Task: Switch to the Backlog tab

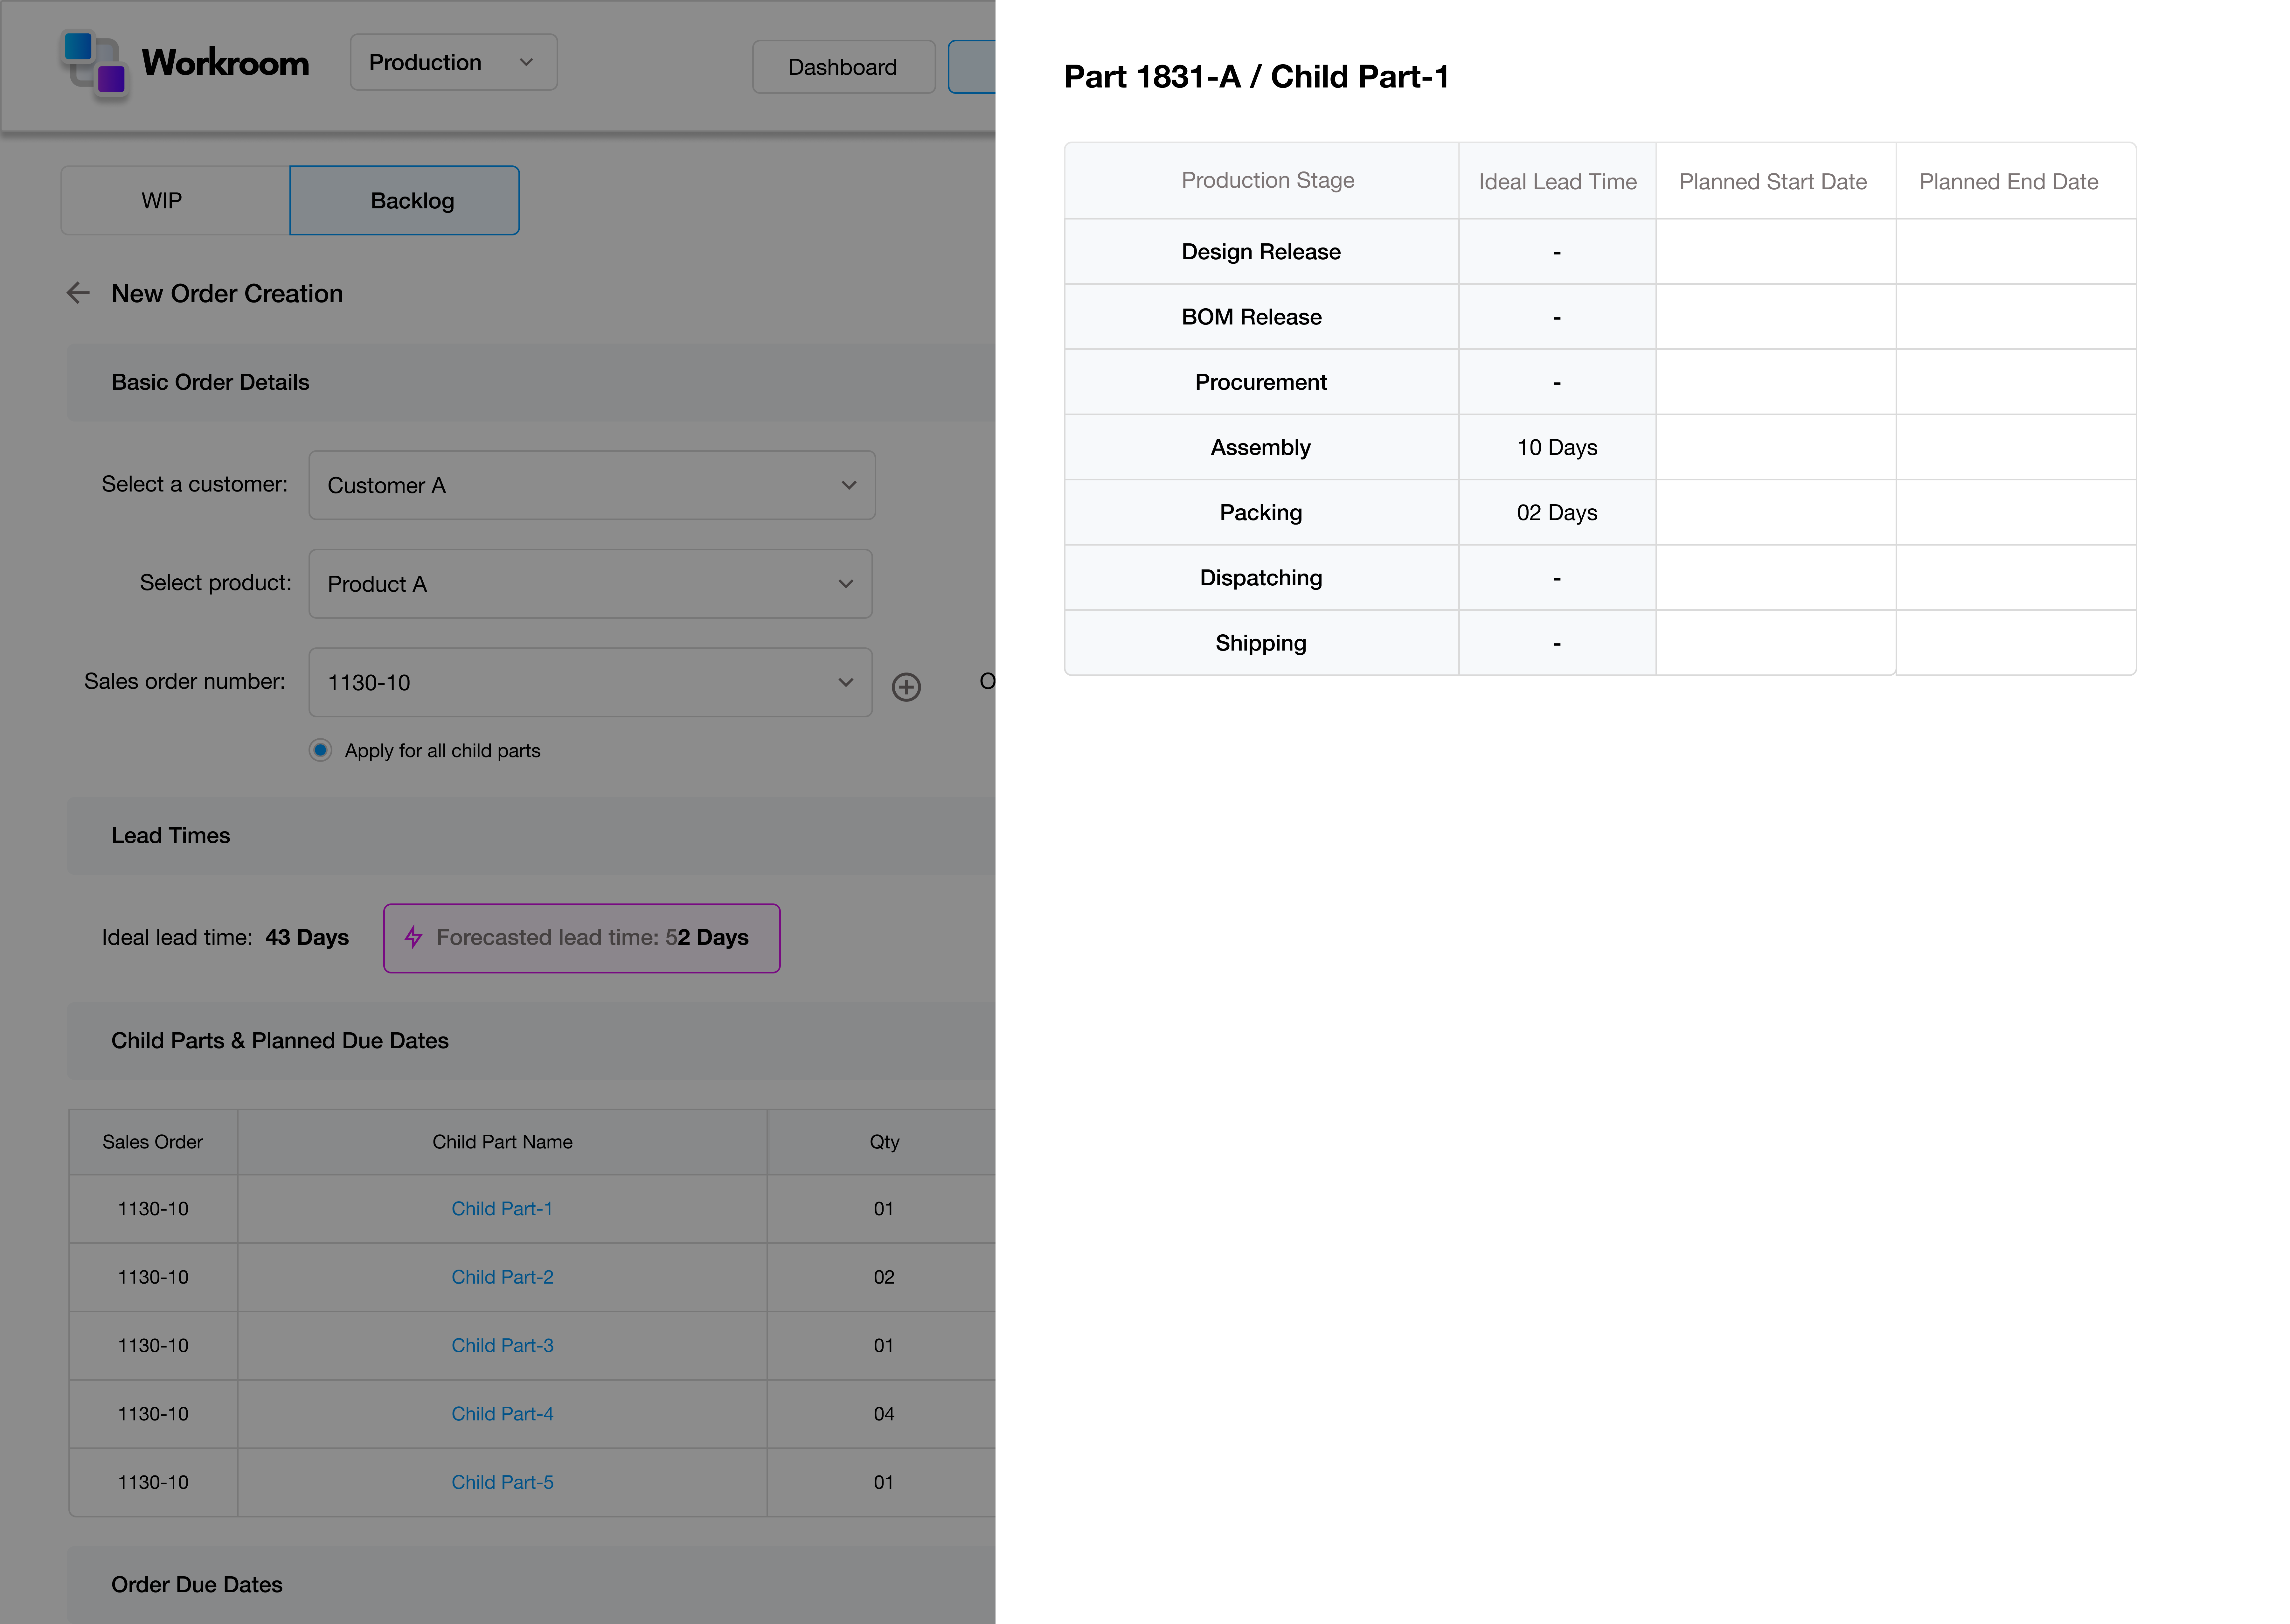Action: click(412, 200)
